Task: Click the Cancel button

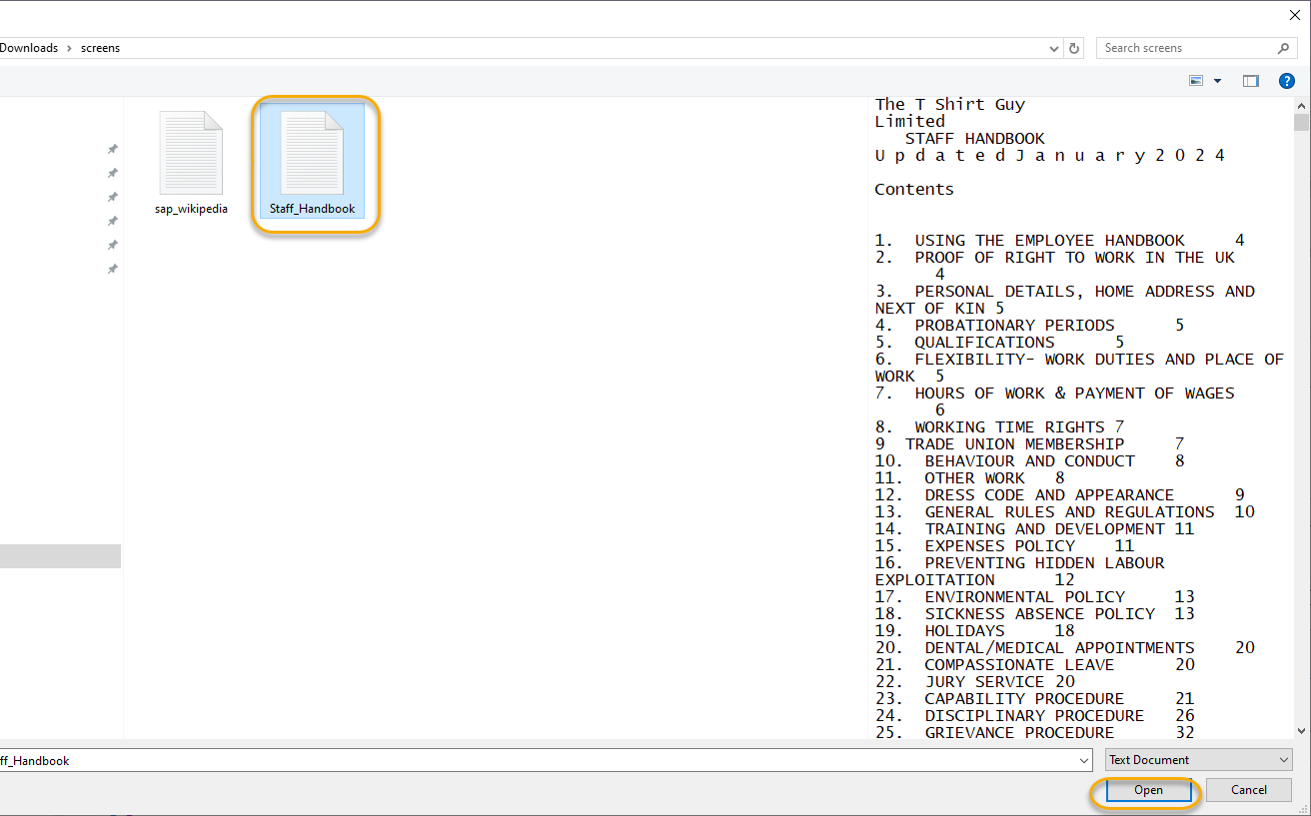Action: 1249,790
